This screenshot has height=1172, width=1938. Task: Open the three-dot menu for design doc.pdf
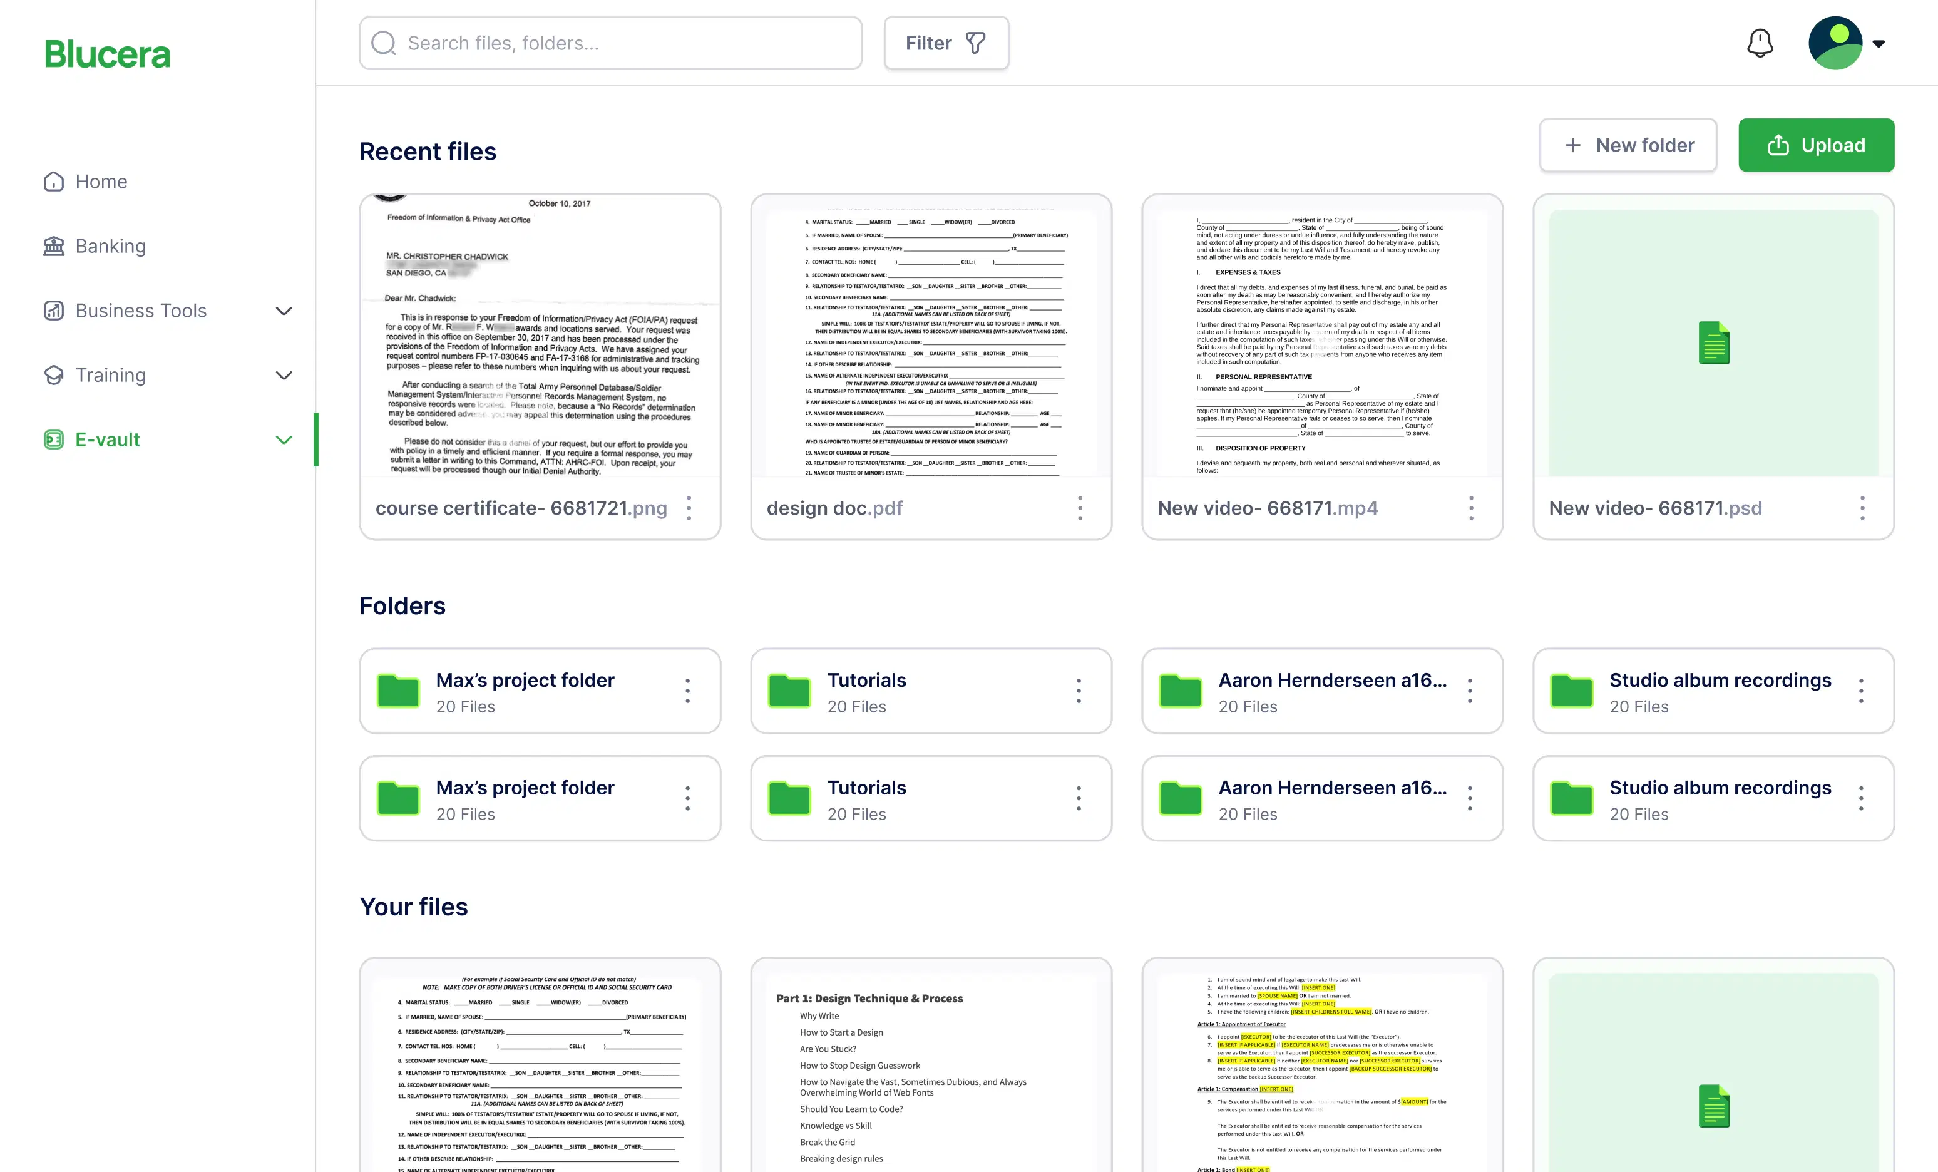[1080, 508]
